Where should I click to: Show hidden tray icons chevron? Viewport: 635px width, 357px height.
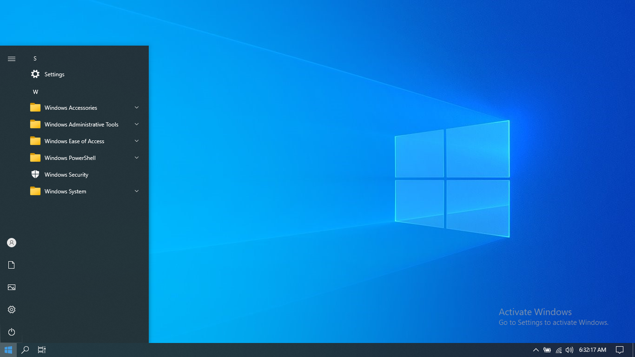point(536,350)
